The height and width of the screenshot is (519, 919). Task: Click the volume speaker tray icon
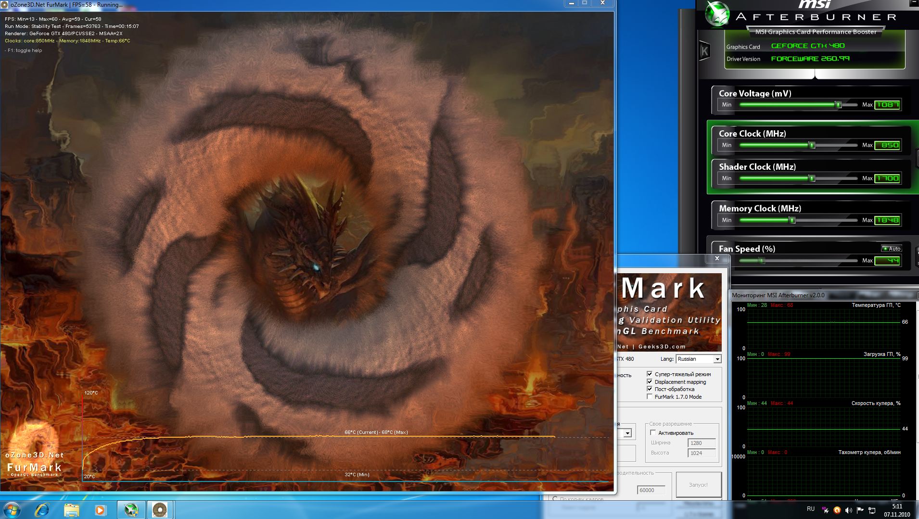848,510
